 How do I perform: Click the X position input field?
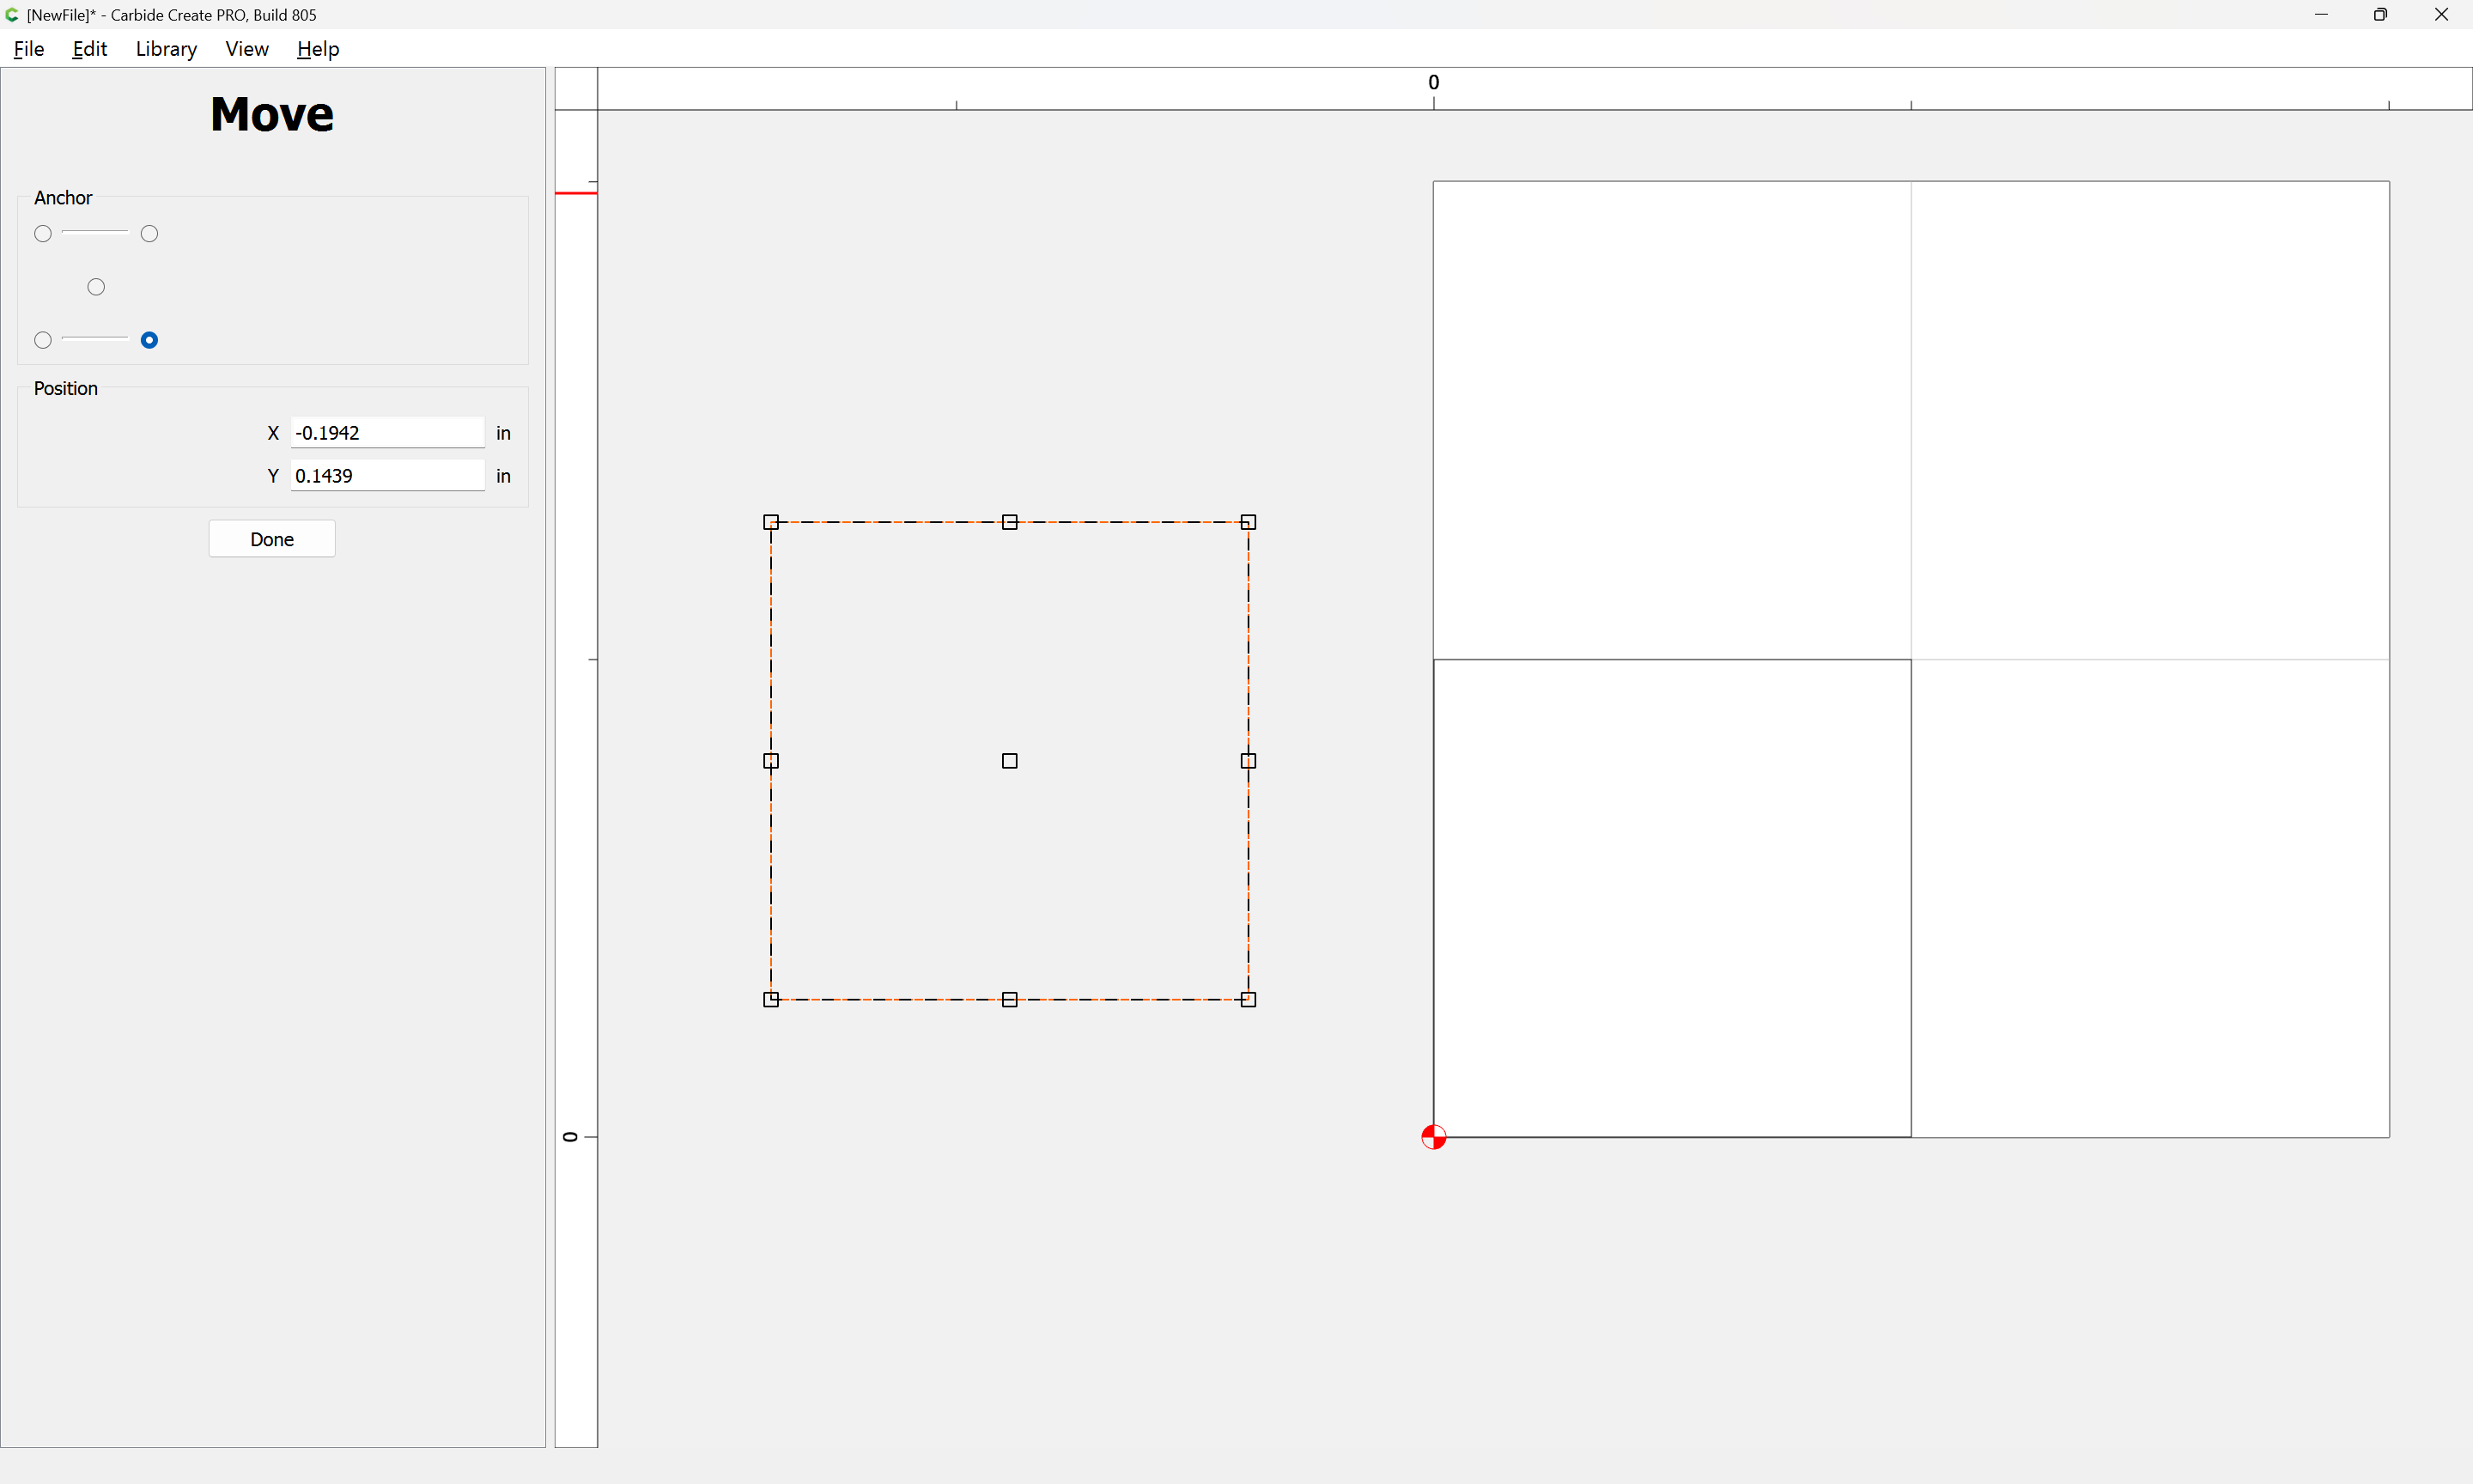pyautogui.click(x=388, y=433)
